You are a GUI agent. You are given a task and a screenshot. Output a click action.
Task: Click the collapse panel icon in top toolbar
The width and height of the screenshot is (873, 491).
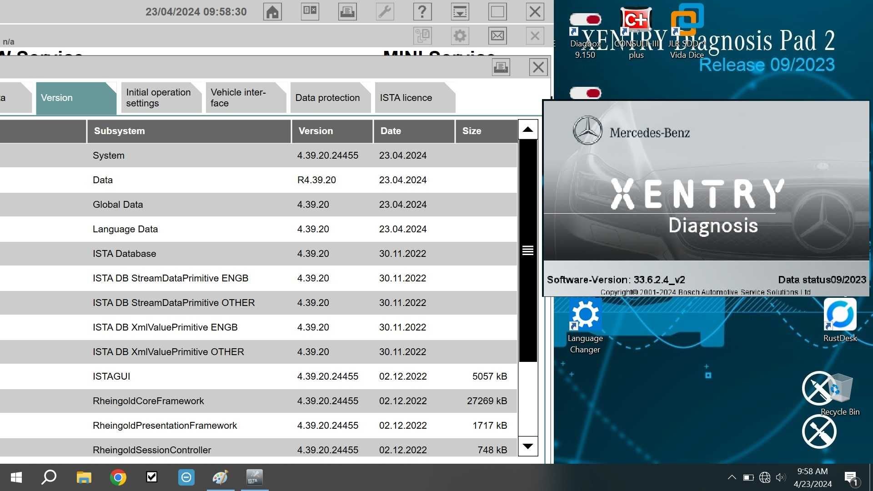click(460, 12)
